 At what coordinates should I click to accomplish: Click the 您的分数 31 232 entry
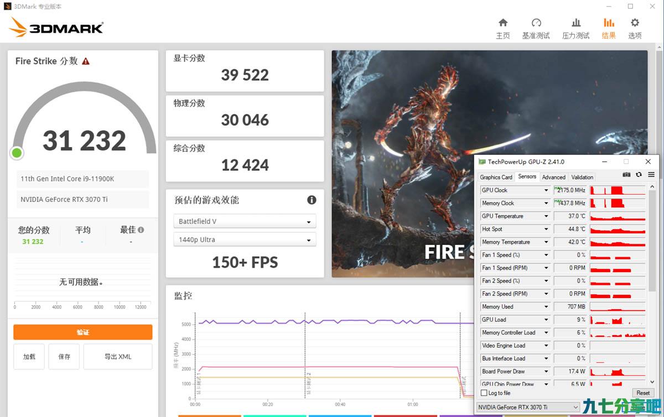[x=33, y=235]
